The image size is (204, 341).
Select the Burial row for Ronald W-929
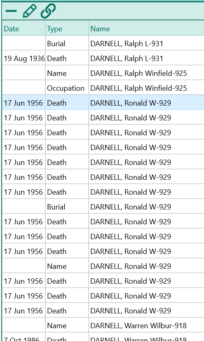coord(103,207)
